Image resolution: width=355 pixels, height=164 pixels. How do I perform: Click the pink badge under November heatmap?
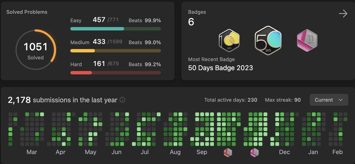254,152
